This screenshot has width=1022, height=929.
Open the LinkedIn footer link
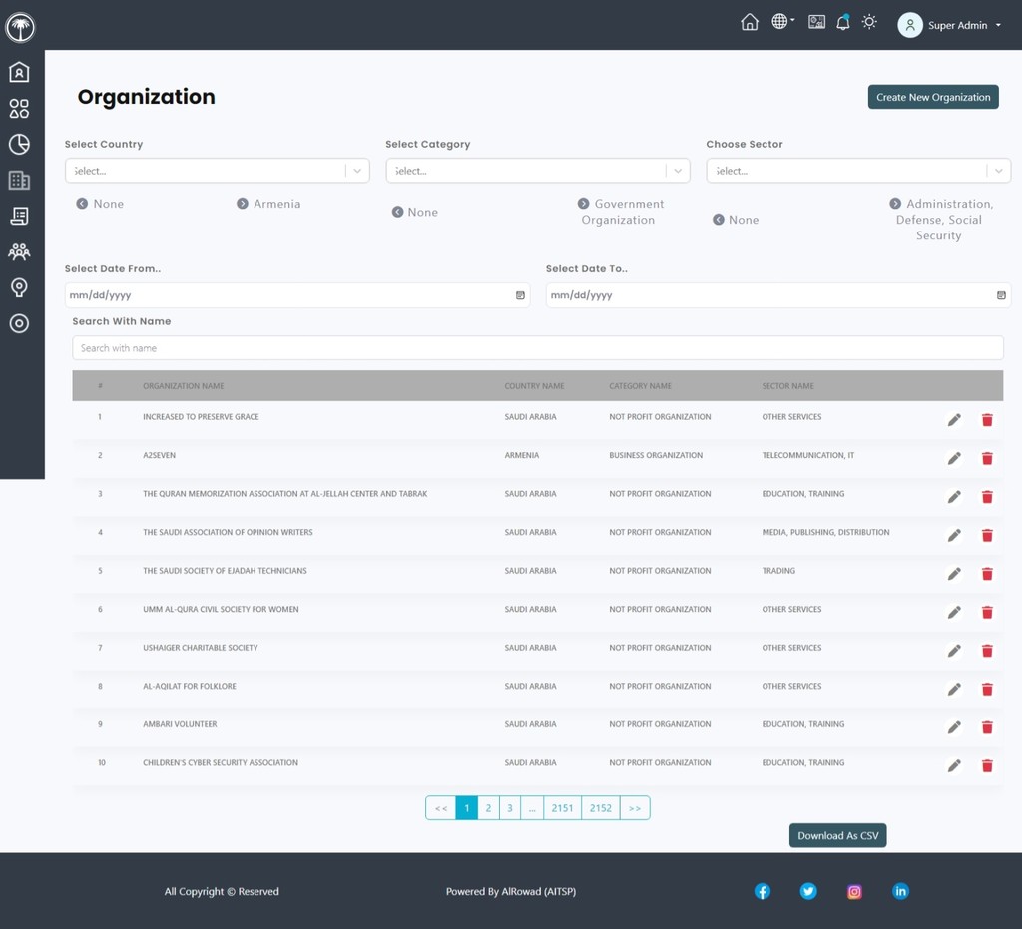click(x=900, y=891)
